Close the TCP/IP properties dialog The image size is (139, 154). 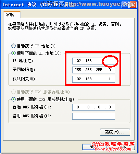[133, 5]
